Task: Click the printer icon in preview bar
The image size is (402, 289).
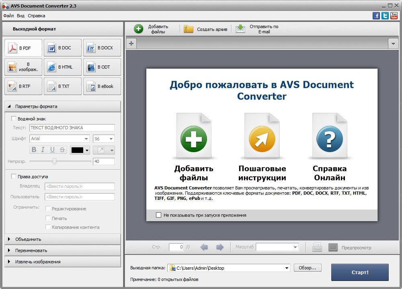Action: click(317, 247)
